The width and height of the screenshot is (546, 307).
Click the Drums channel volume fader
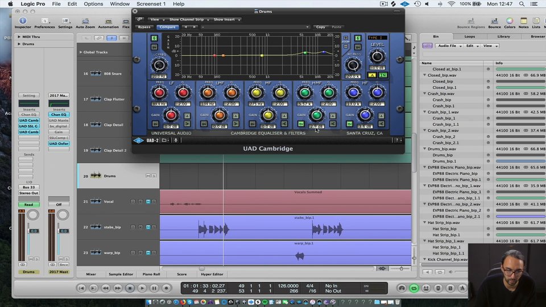click(34, 231)
